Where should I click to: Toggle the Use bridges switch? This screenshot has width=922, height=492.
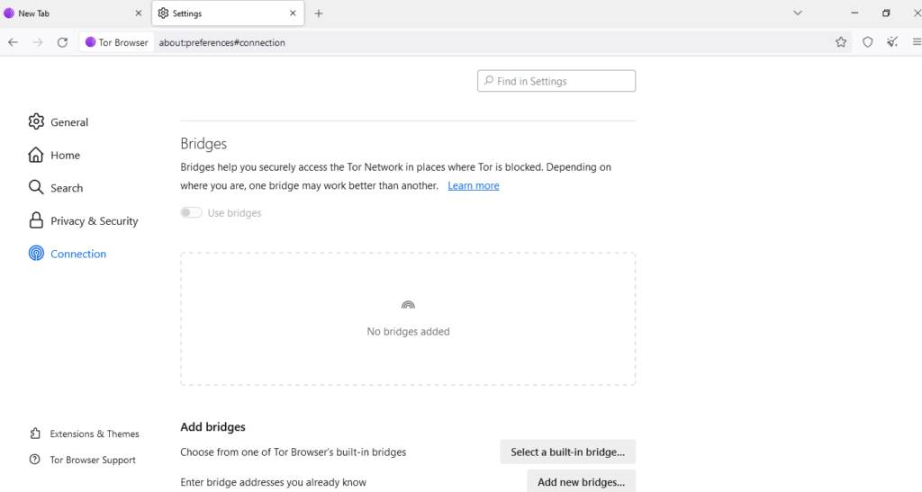tap(191, 212)
